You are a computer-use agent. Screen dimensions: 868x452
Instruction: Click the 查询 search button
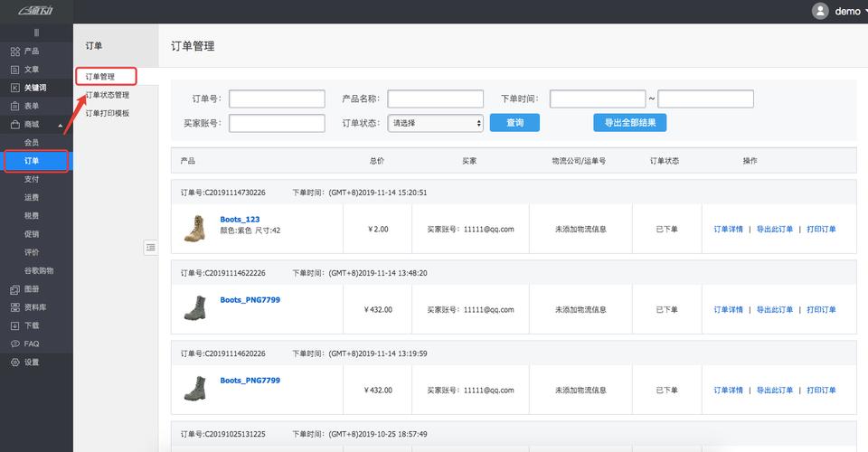[x=514, y=123]
